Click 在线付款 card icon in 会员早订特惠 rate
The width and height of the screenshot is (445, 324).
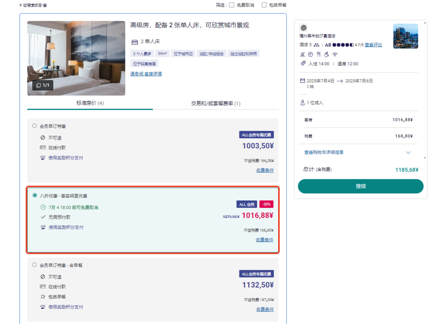coord(43,147)
